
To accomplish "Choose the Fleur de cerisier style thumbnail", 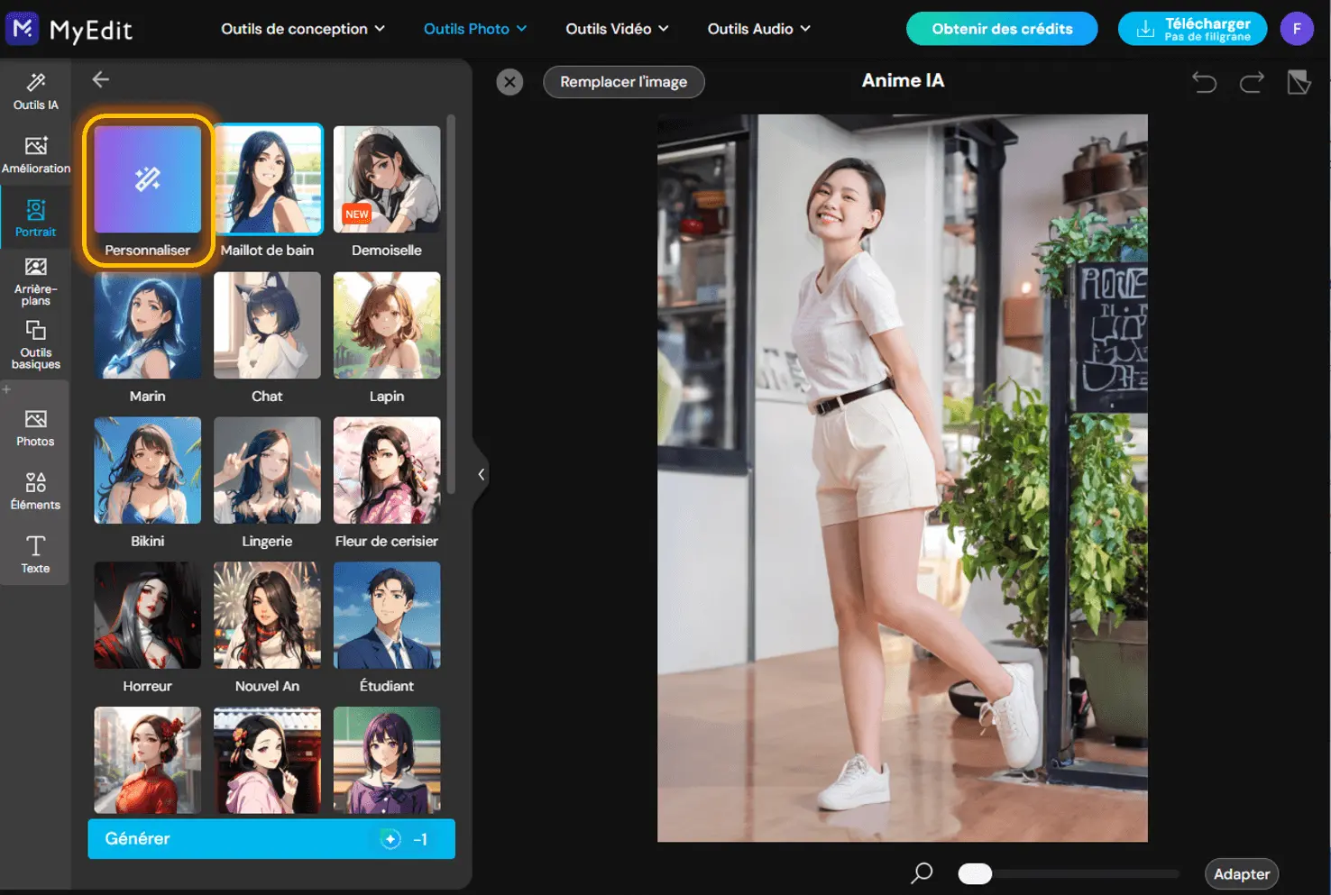I will coord(387,482).
